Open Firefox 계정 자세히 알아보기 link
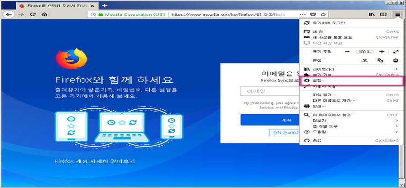Screen dimensions: 406x188 [95, 161]
